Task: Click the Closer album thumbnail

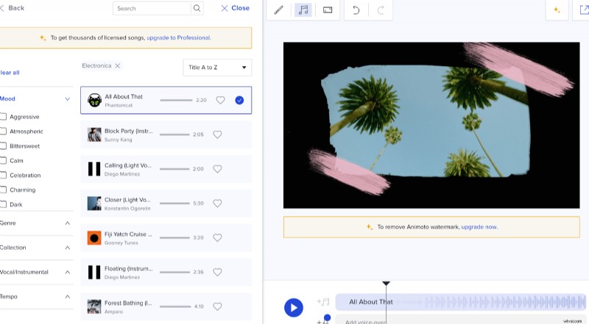Action: coord(94,204)
